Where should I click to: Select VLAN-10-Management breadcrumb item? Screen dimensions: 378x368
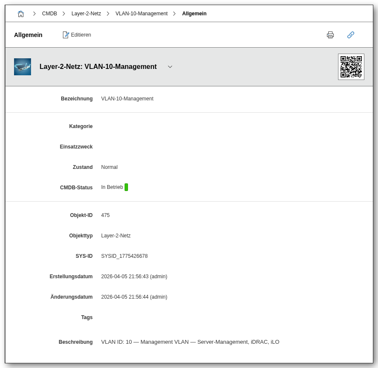click(x=142, y=14)
